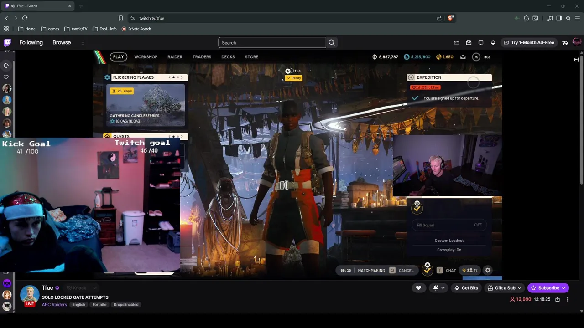Click next arrow on Quests panel

click(182, 136)
